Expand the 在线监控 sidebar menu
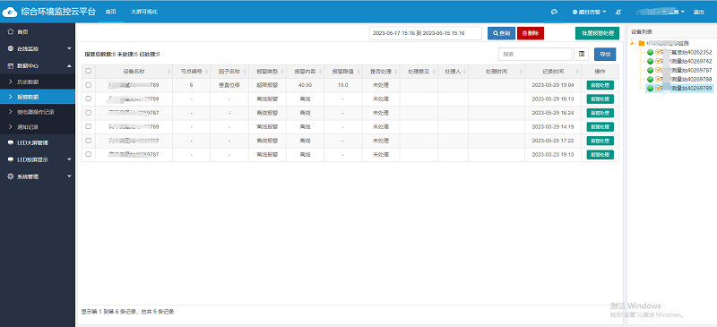The width and height of the screenshot is (717, 327). tap(38, 48)
